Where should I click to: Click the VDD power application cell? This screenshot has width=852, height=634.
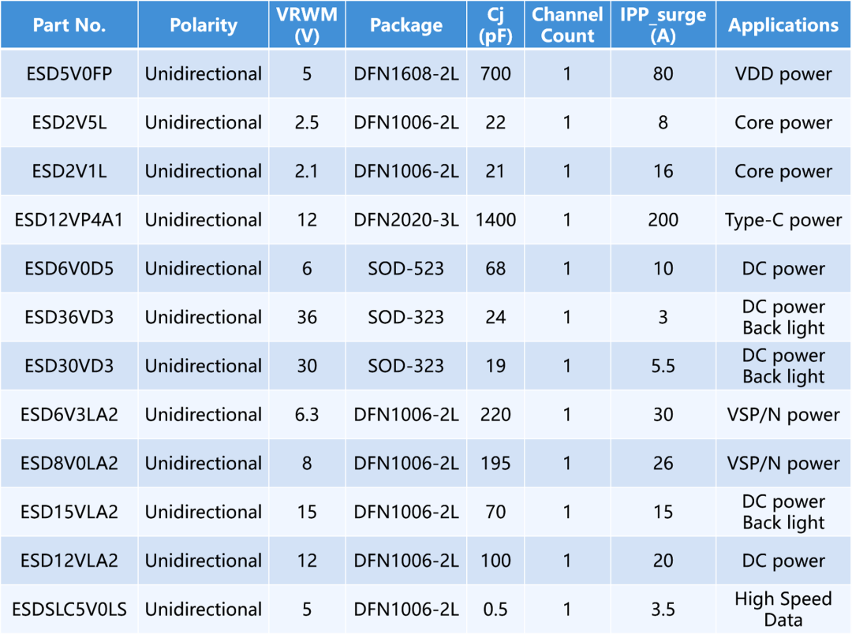coord(783,74)
